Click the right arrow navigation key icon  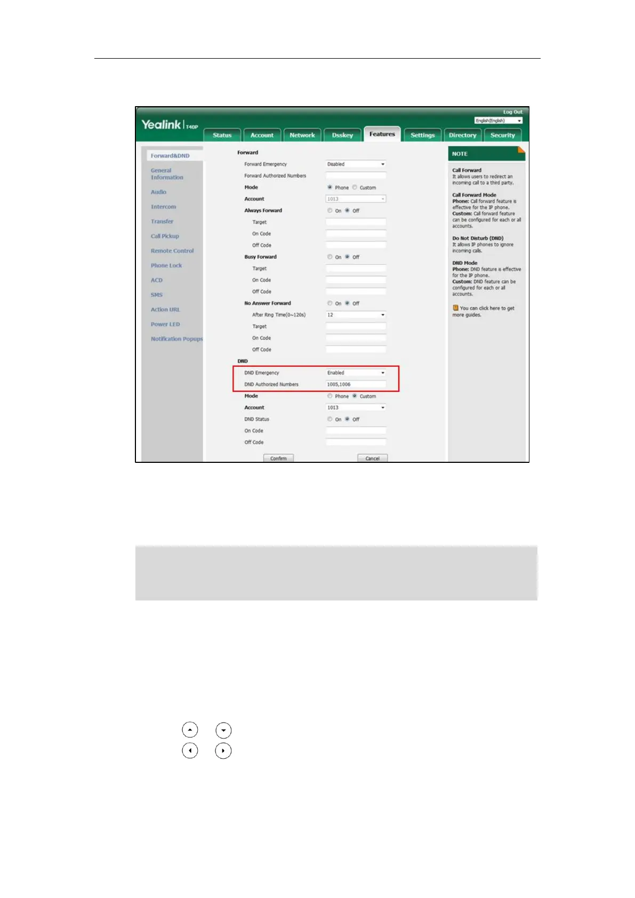(x=223, y=750)
